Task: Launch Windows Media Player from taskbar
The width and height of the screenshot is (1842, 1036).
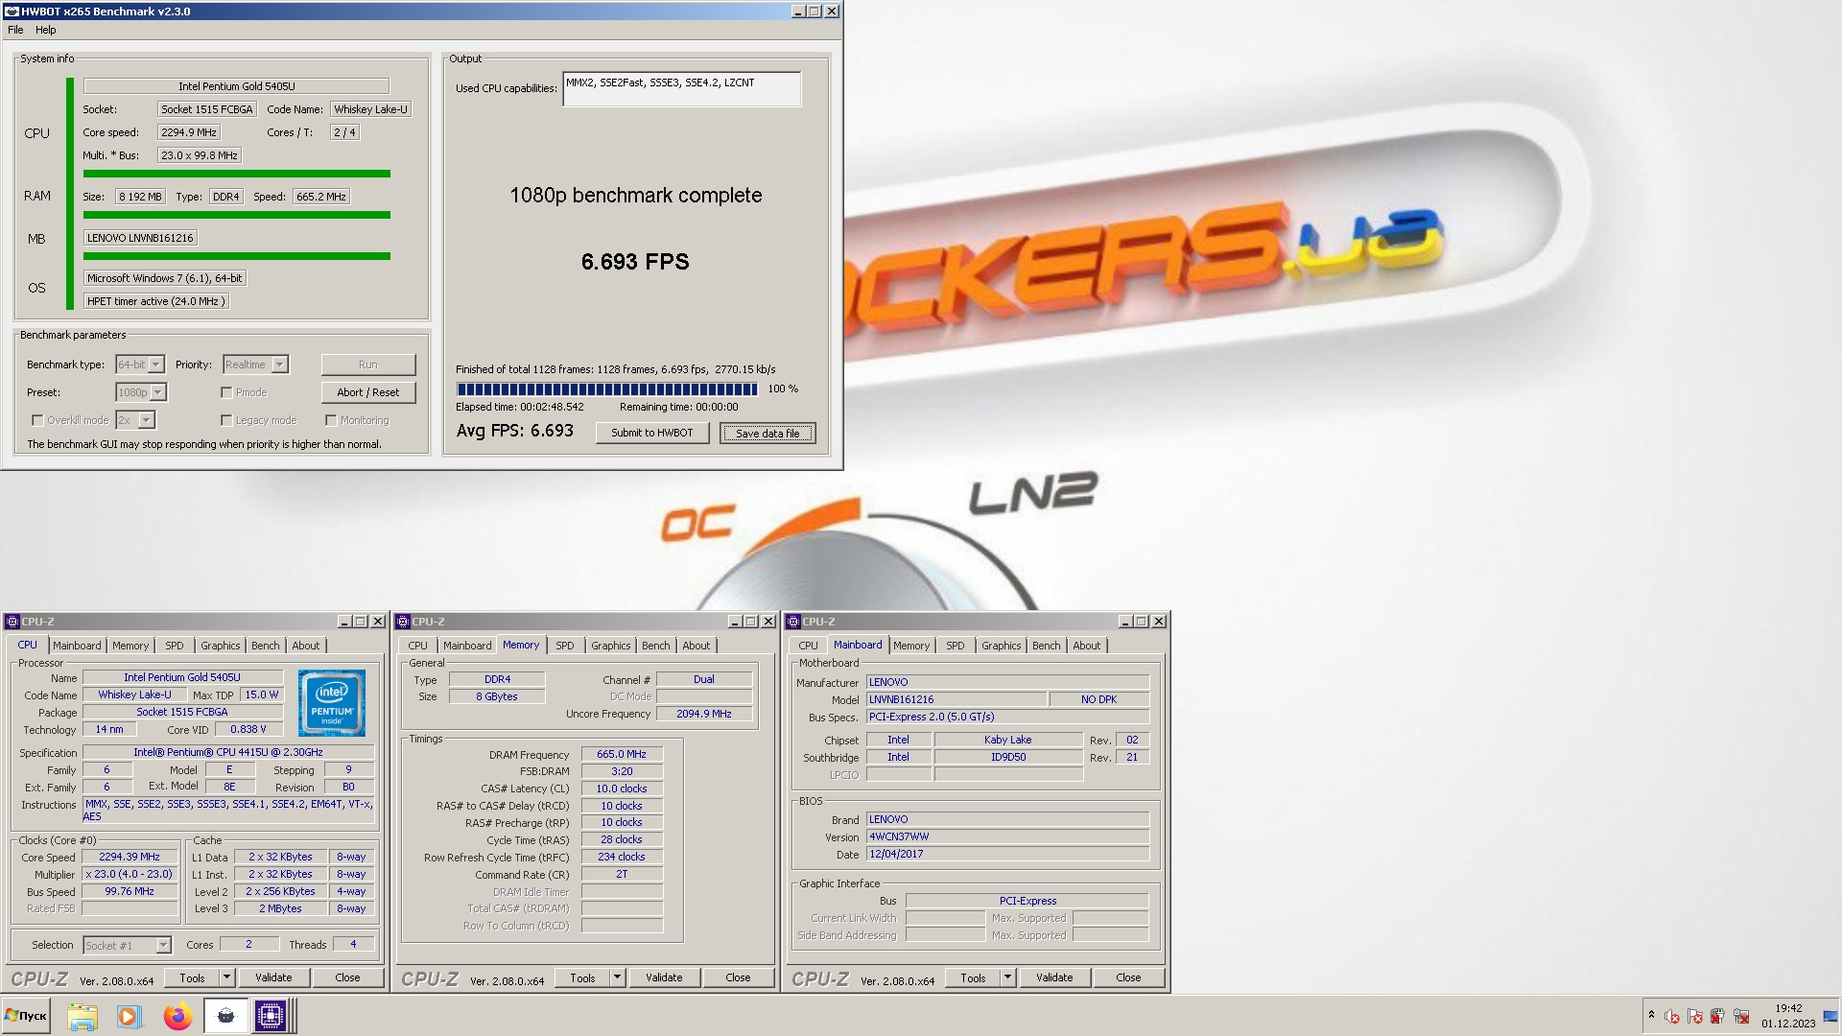Action: pos(129,1017)
